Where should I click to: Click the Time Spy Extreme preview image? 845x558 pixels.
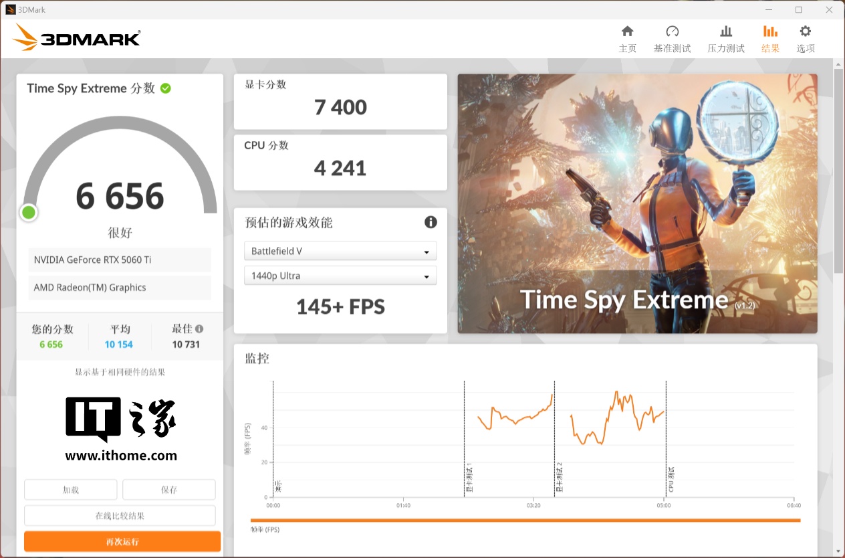[x=636, y=203]
